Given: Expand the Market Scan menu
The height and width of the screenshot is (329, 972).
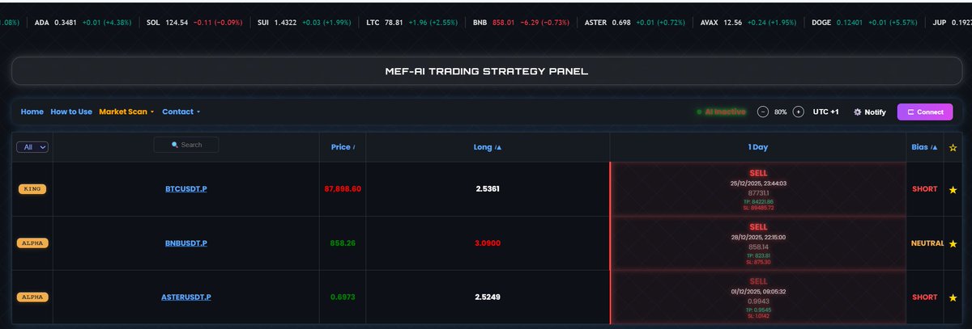Looking at the screenshot, I should [x=127, y=112].
